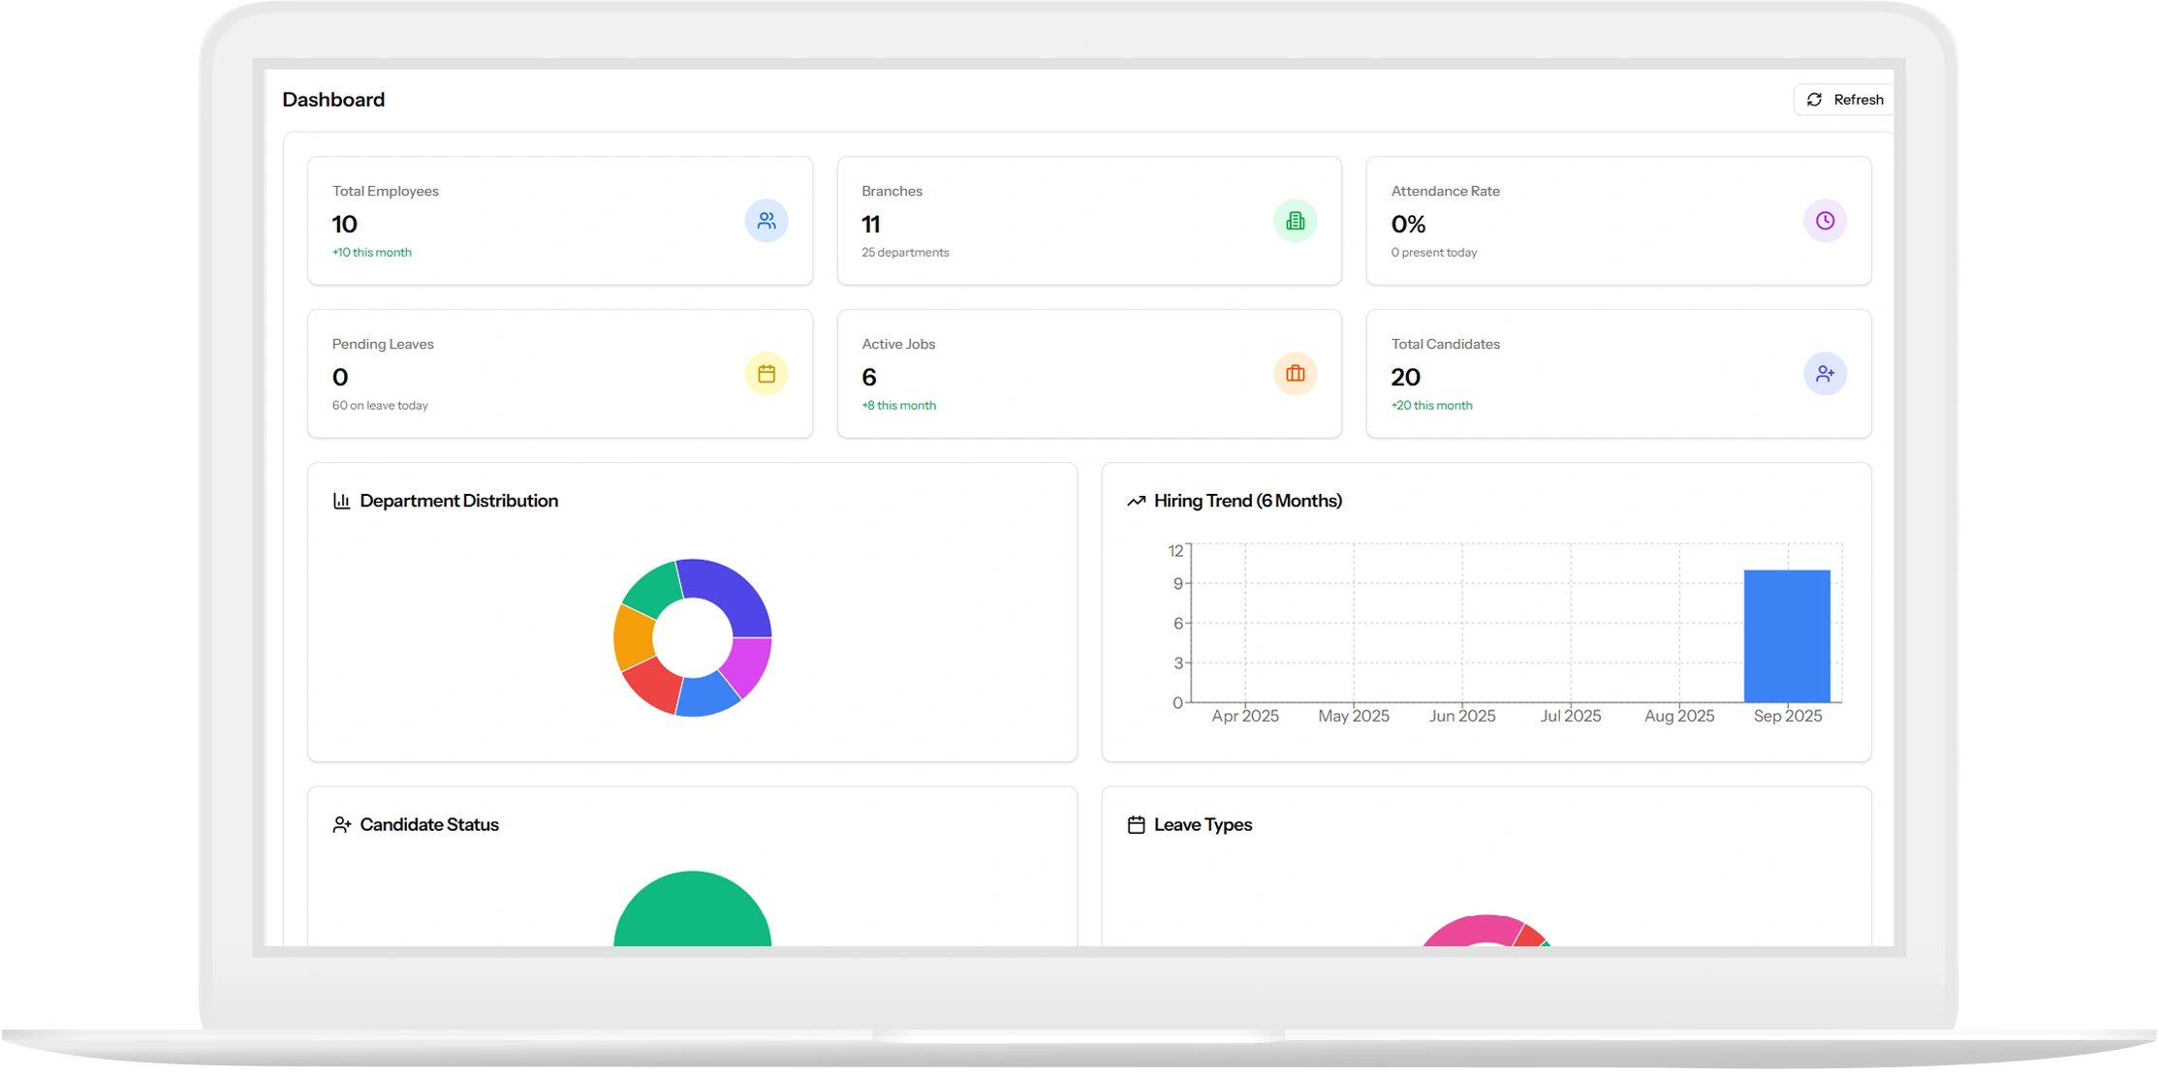Click the green Branches building icon
The width and height of the screenshot is (2159, 1077).
point(1295,221)
